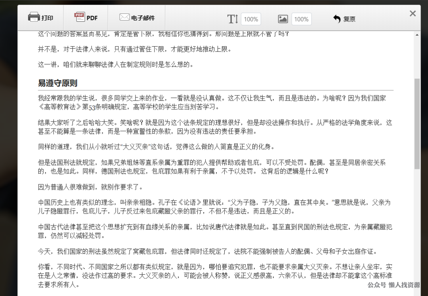Click the line starting 这一讲，咱们就来聊聊

tap(116, 65)
